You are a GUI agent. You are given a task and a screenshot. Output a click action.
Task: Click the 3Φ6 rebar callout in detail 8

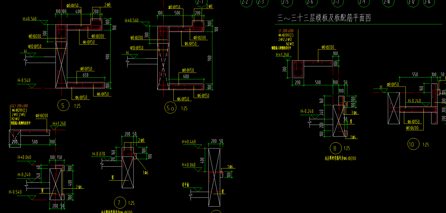(354, 113)
